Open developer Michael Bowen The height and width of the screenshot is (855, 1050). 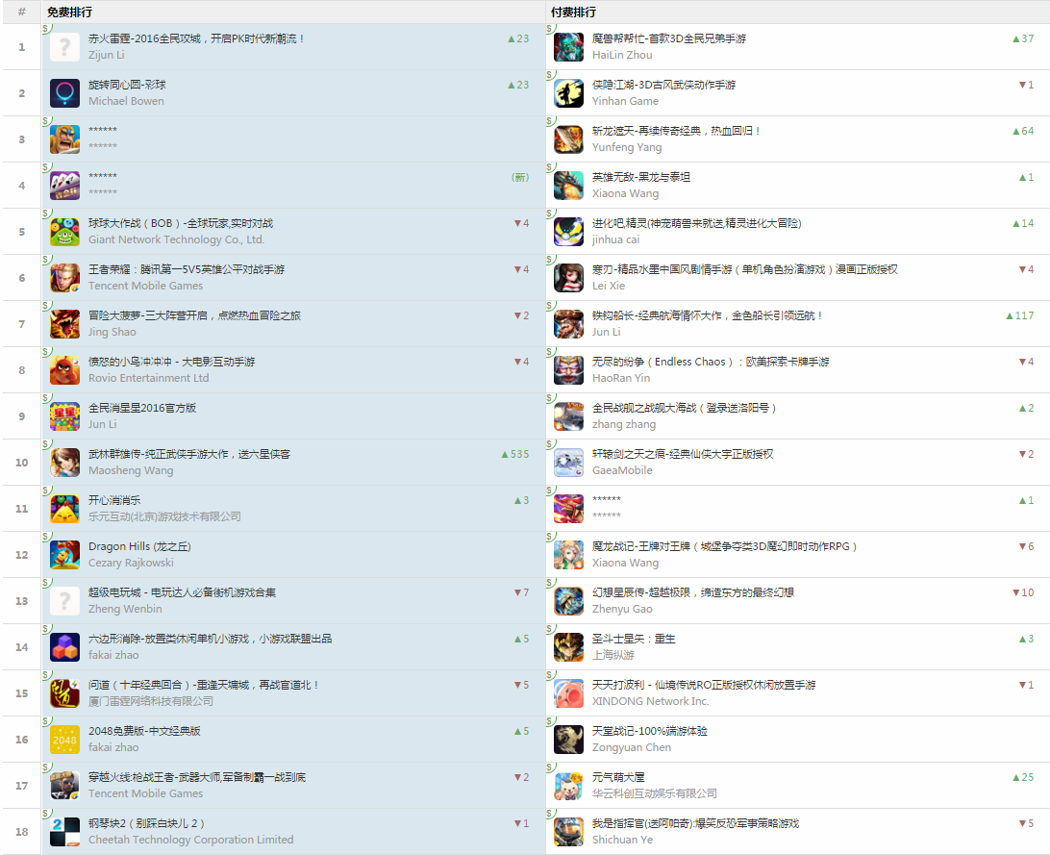coord(126,101)
